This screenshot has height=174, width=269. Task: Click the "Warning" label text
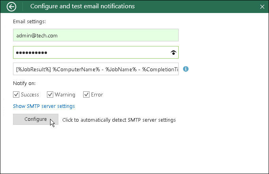pyautogui.click(x=65, y=94)
